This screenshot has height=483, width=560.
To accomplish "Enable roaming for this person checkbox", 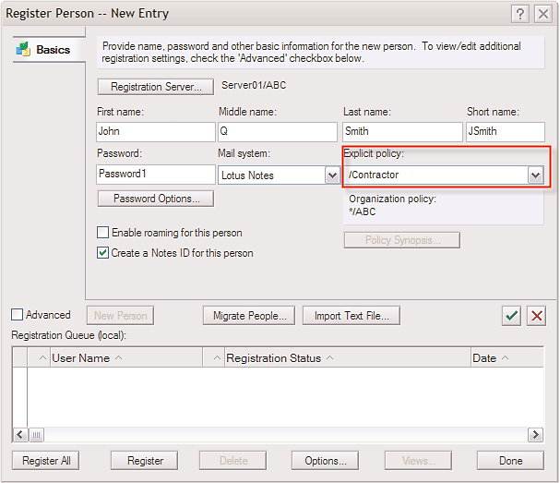I will pos(102,233).
